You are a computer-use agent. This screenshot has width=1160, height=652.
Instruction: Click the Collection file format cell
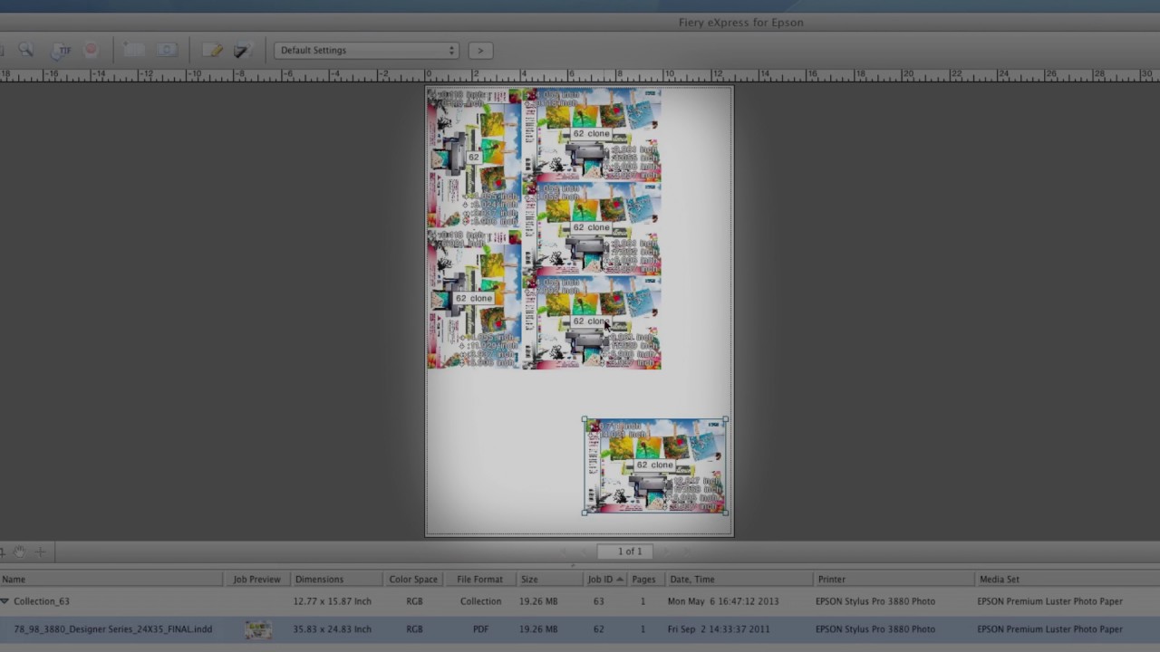[x=480, y=601]
